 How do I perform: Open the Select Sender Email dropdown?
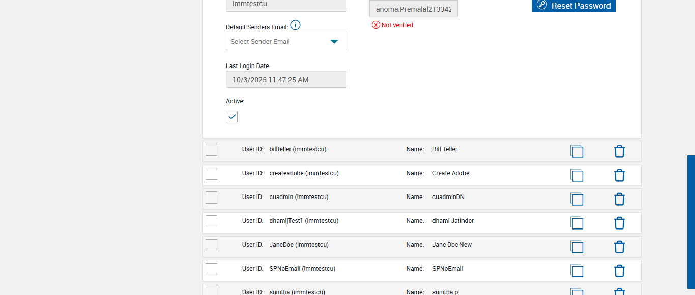(286, 42)
